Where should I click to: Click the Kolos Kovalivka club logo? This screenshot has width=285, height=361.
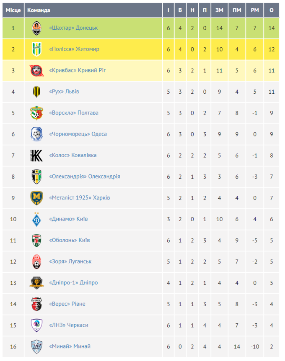pyautogui.click(x=36, y=155)
